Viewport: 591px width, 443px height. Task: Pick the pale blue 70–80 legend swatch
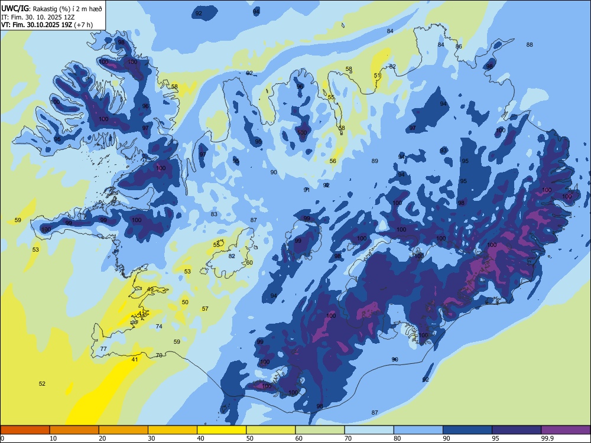tap(369, 430)
